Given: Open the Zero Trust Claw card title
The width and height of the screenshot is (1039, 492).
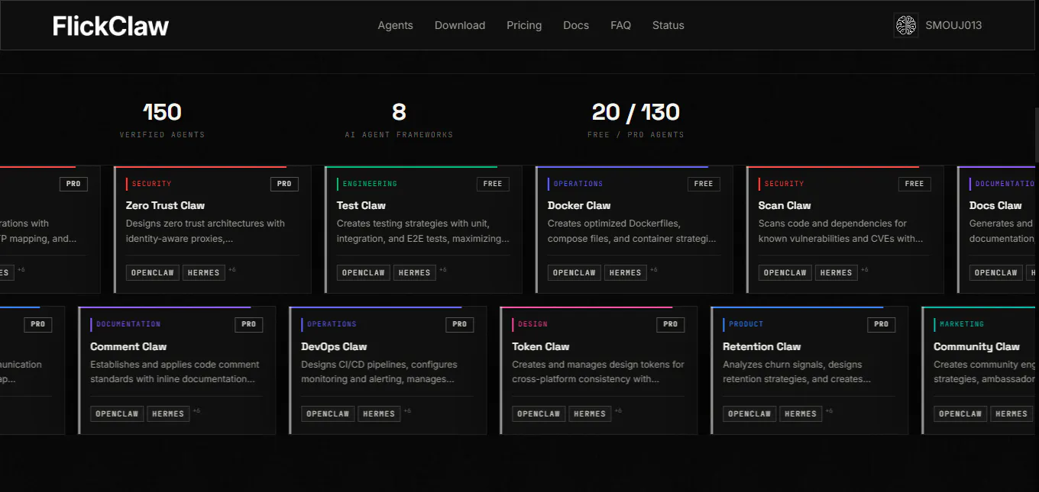Looking at the screenshot, I should (165, 205).
